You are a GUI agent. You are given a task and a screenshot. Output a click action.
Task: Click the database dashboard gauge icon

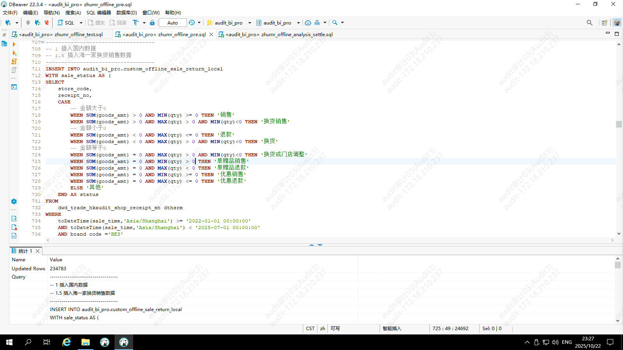point(308,23)
